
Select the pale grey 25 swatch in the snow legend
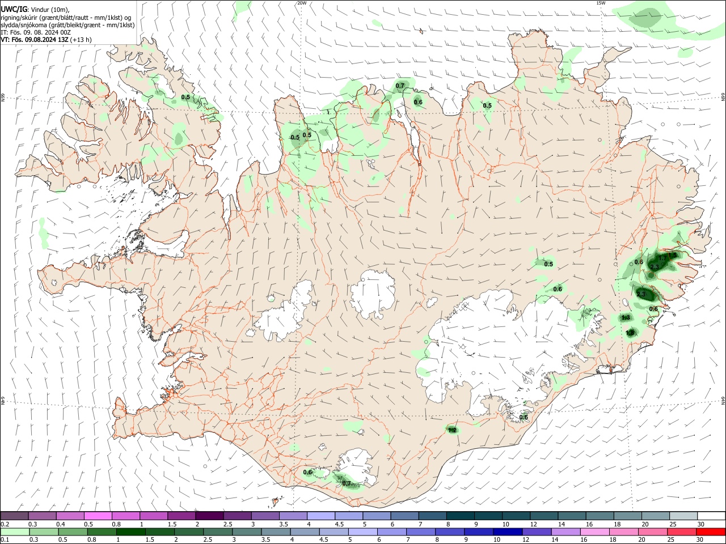coord(683,516)
